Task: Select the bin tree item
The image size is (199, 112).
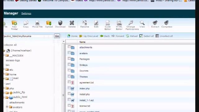Action: coord(7,65)
